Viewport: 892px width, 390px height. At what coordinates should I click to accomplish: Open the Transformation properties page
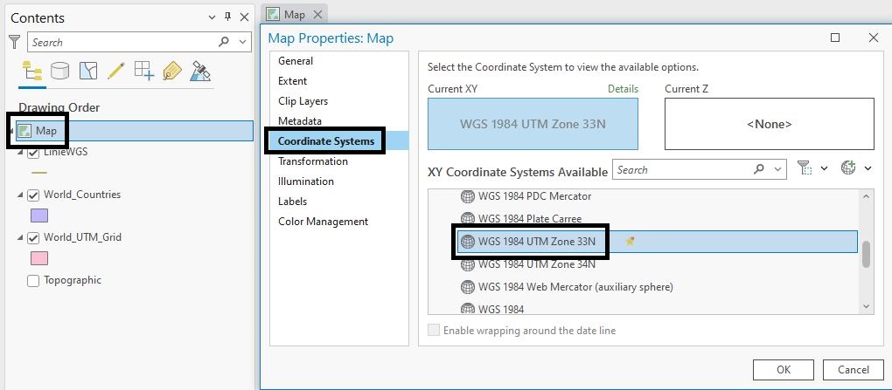click(312, 161)
